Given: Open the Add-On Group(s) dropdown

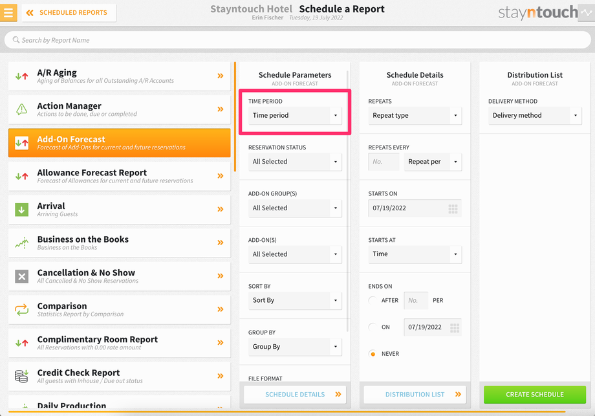Looking at the screenshot, I should pyautogui.click(x=295, y=208).
